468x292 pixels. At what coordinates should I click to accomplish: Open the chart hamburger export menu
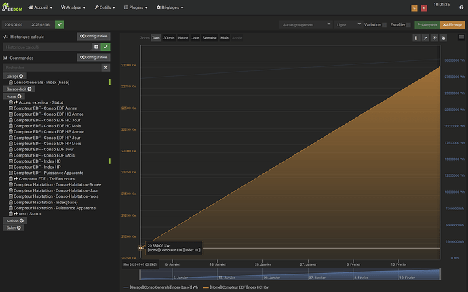click(x=461, y=37)
